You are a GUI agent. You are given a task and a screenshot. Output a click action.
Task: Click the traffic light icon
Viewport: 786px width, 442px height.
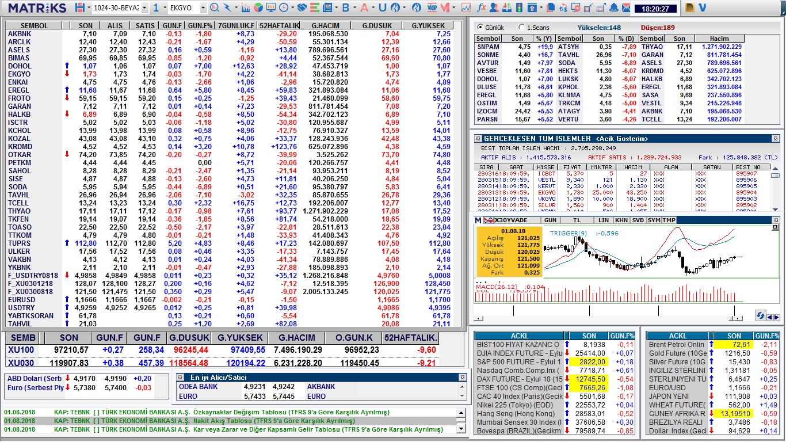pyautogui.click(x=518, y=8)
